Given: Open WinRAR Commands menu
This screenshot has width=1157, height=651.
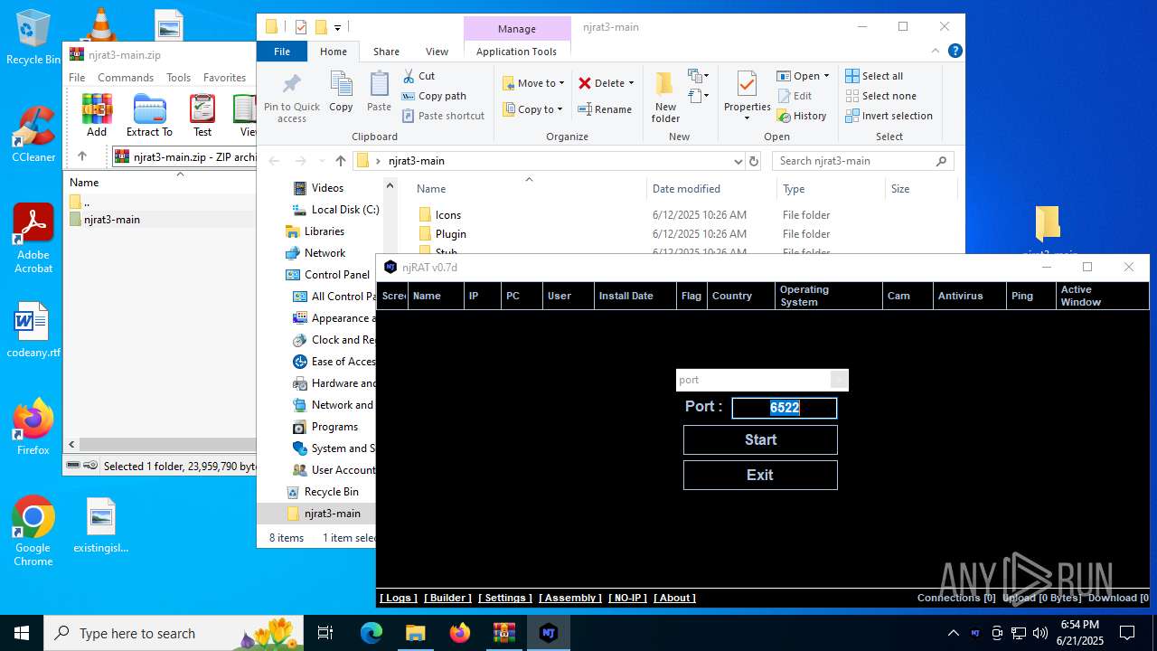Looking at the screenshot, I should (126, 78).
